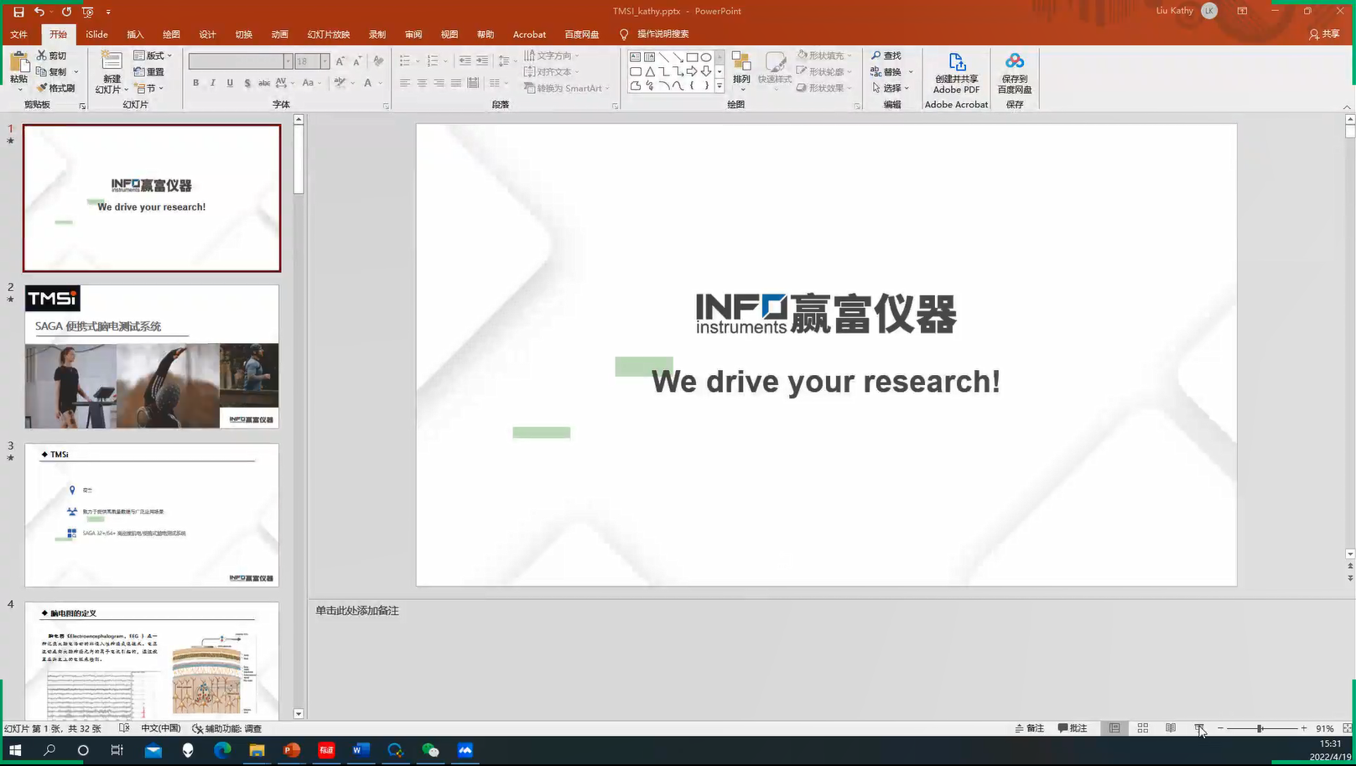Open the 排列 arrange dropdown
The width and height of the screenshot is (1356, 766).
coord(741,70)
